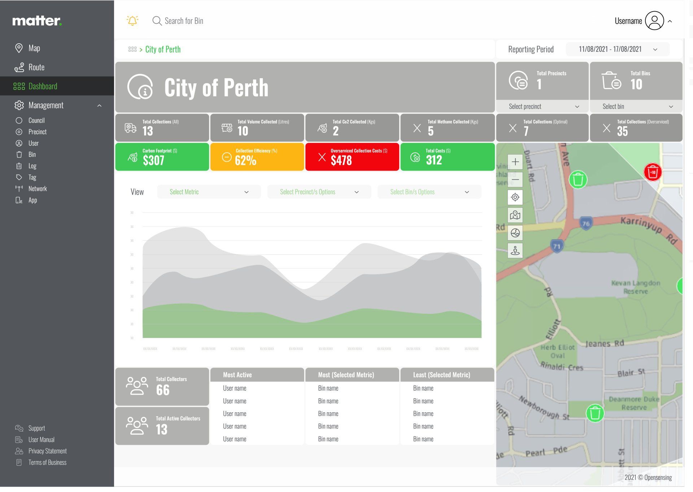
Task: Select Precinct under Management
Action: (37, 132)
